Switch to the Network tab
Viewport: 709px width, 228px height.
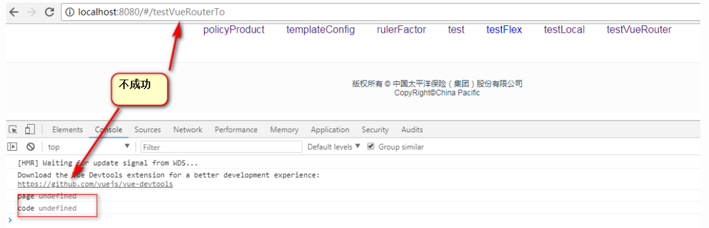[188, 130]
